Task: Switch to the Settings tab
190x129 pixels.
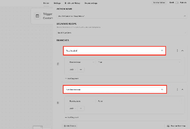Action: [57, 3]
